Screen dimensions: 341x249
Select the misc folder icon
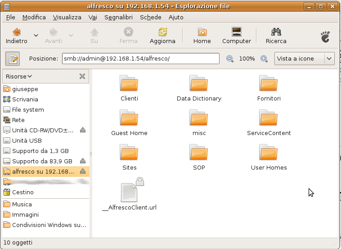[x=198, y=118]
